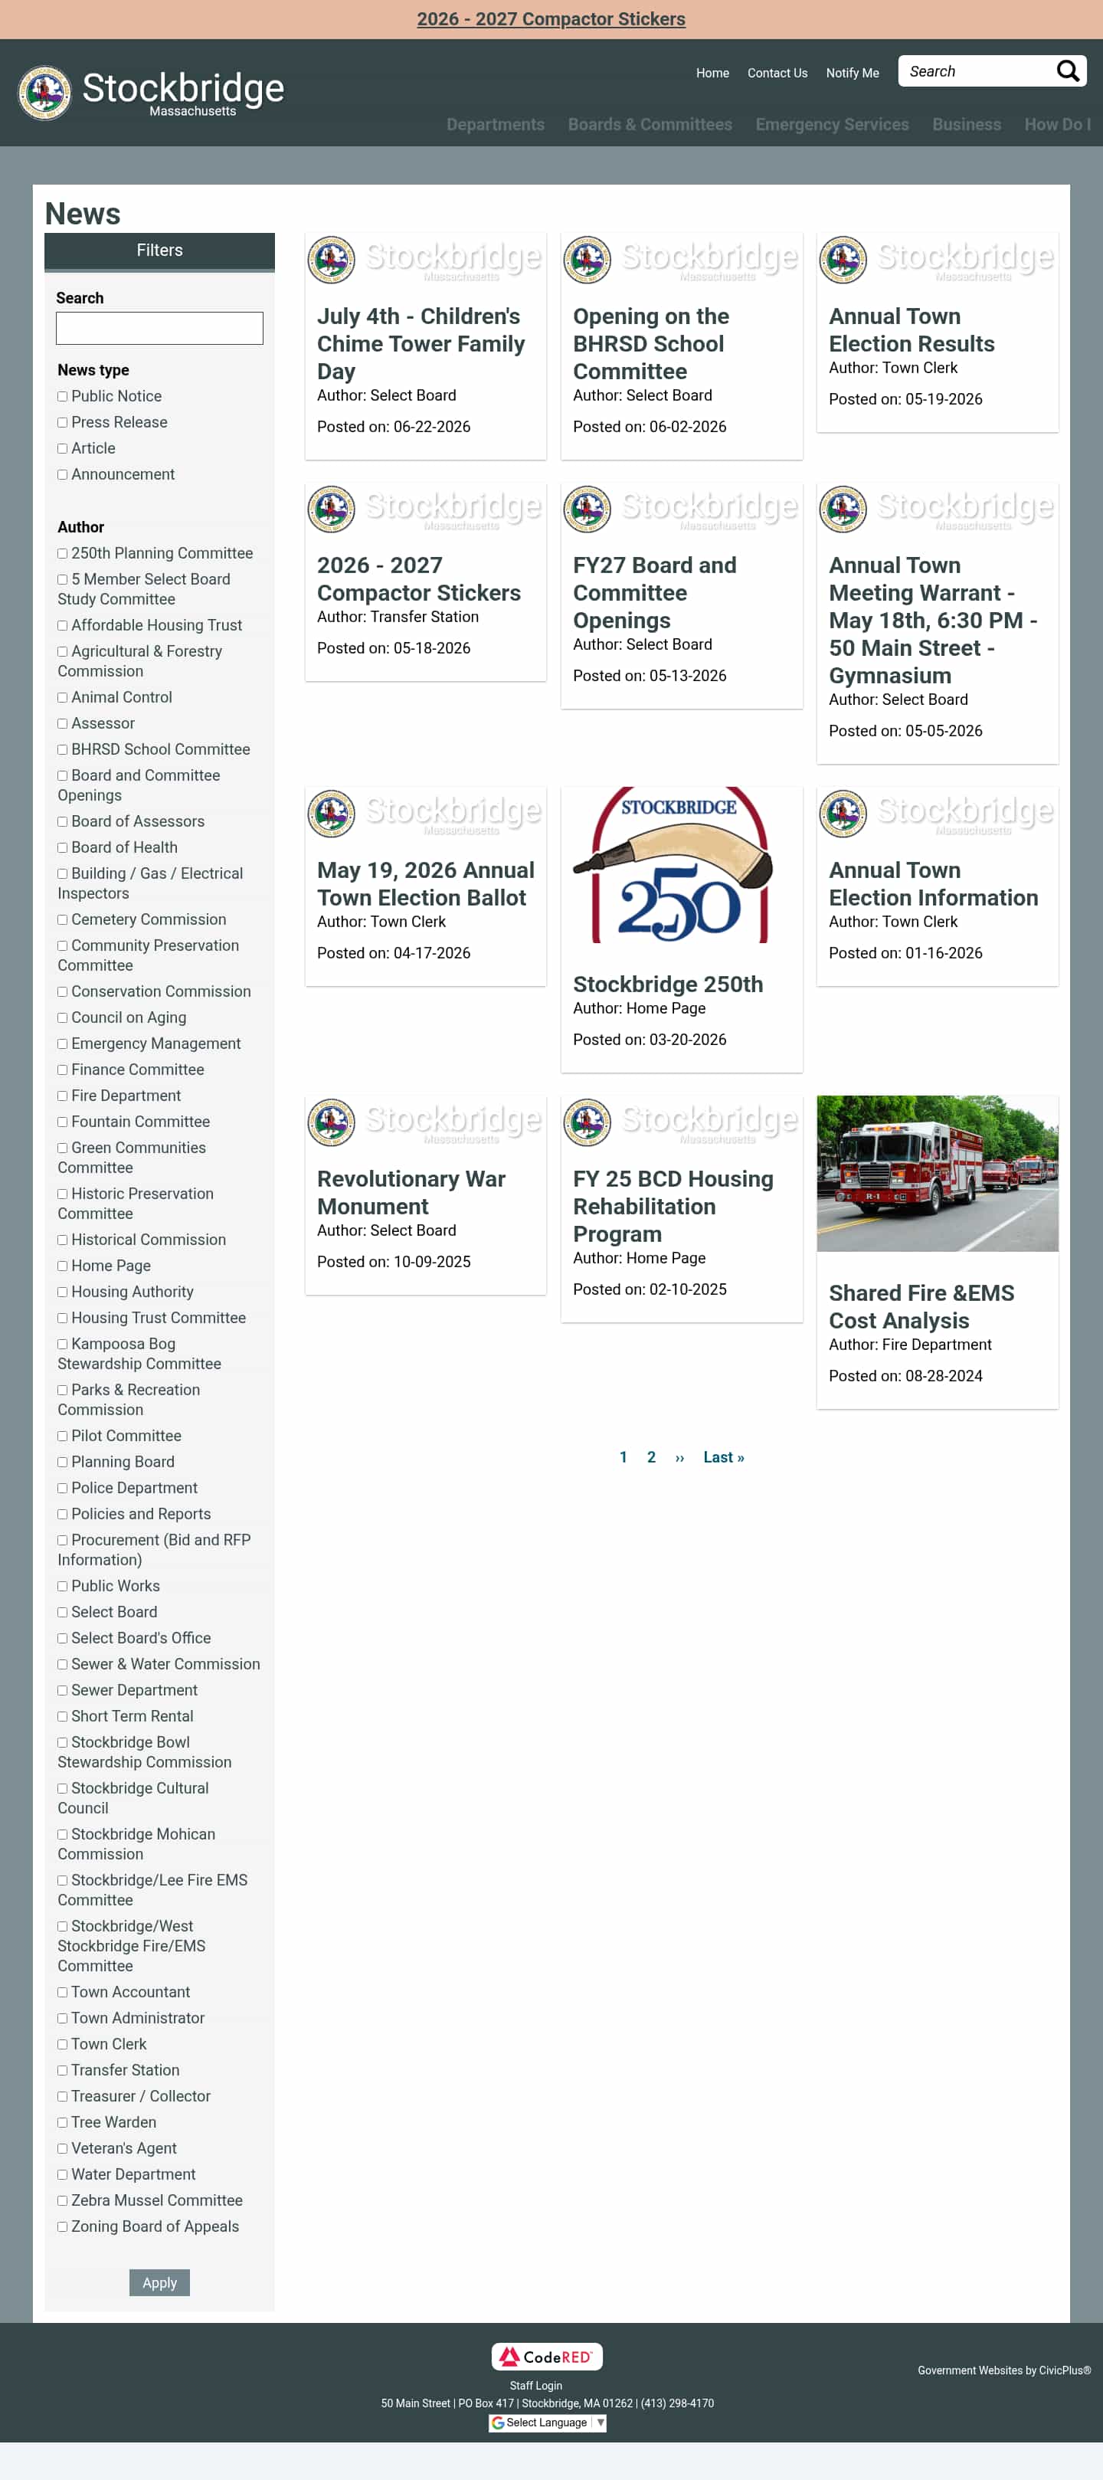The image size is (1103, 2480).
Task: Check the Announcement news type
Action: tap(63, 475)
